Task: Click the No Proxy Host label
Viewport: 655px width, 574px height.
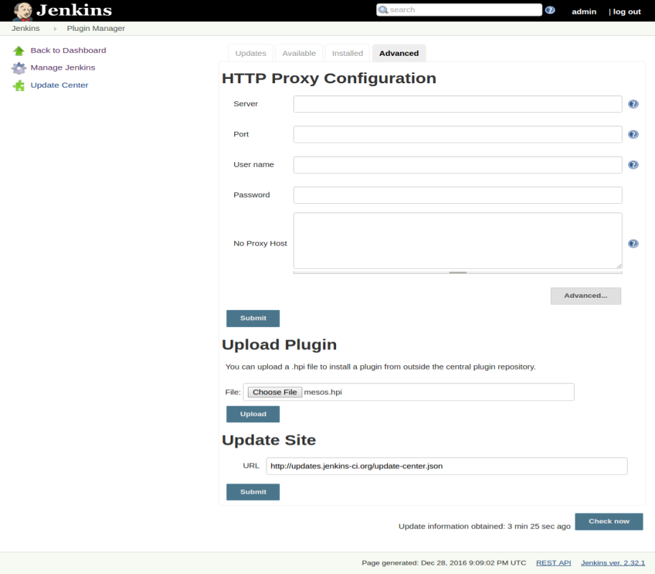Action: [x=260, y=244]
